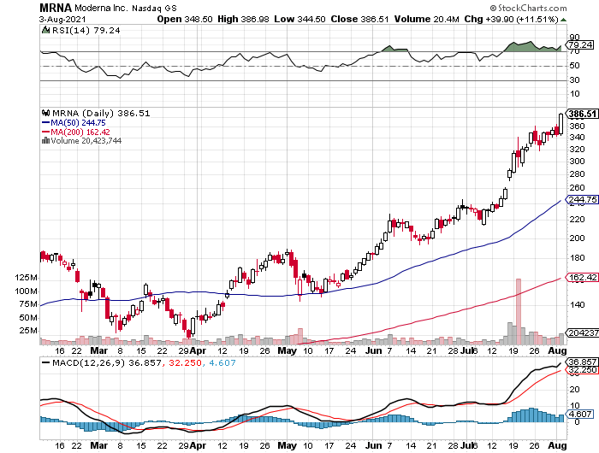The height and width of the screenshot is (453, 599).
Task: Click the 360 price axis label
Action: pyautogui.click(x=577, y=126)
